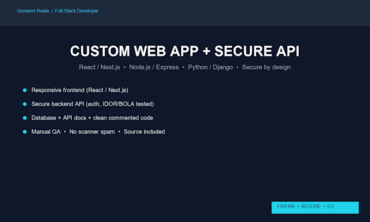Click the word FIVERR in the cyan badge
The width and height of the screenshot is (370, 222).
286,206
